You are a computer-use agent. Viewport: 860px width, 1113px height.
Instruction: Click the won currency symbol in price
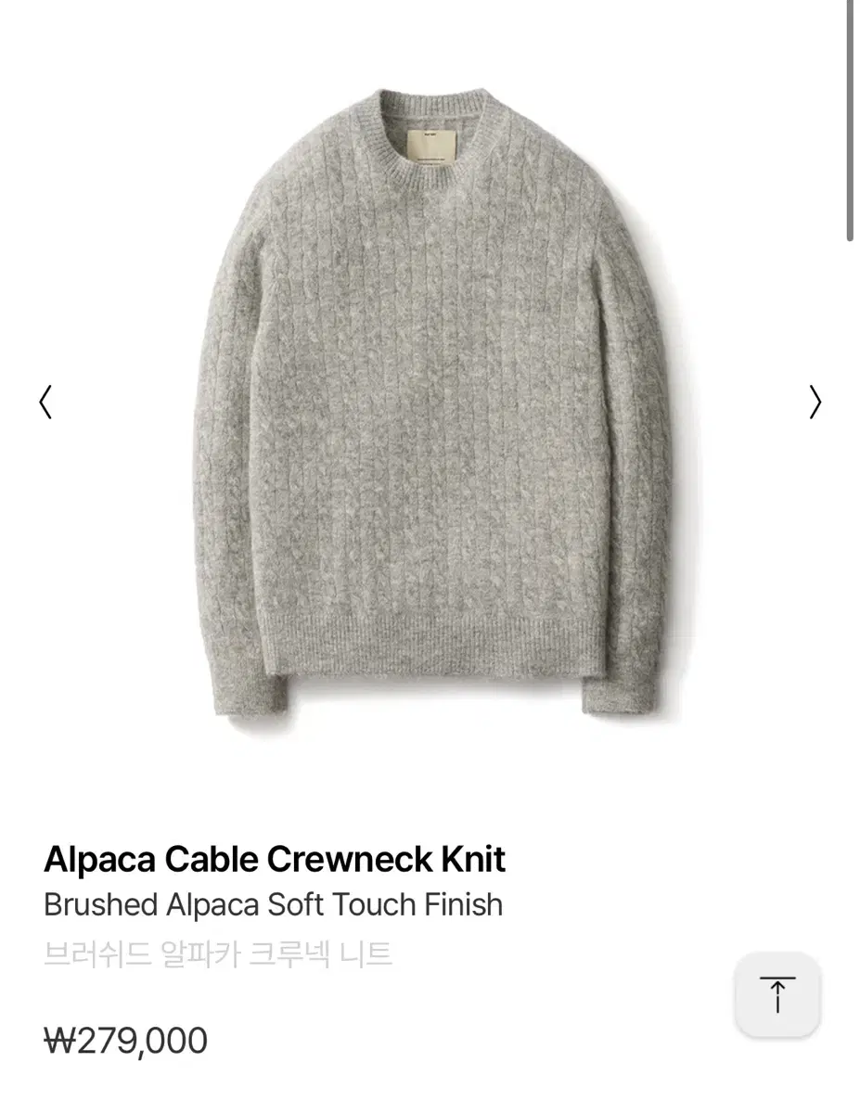pos(59,1041)
